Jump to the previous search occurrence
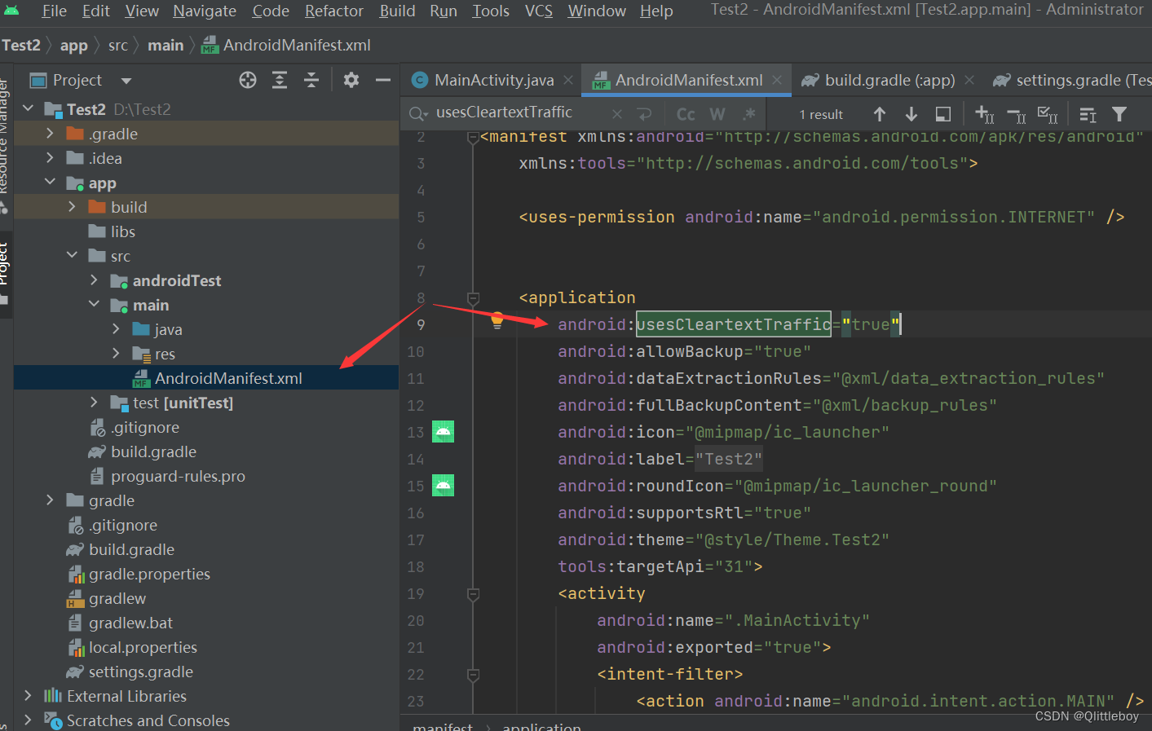1152x731 pixels. (x=879, y=114)
